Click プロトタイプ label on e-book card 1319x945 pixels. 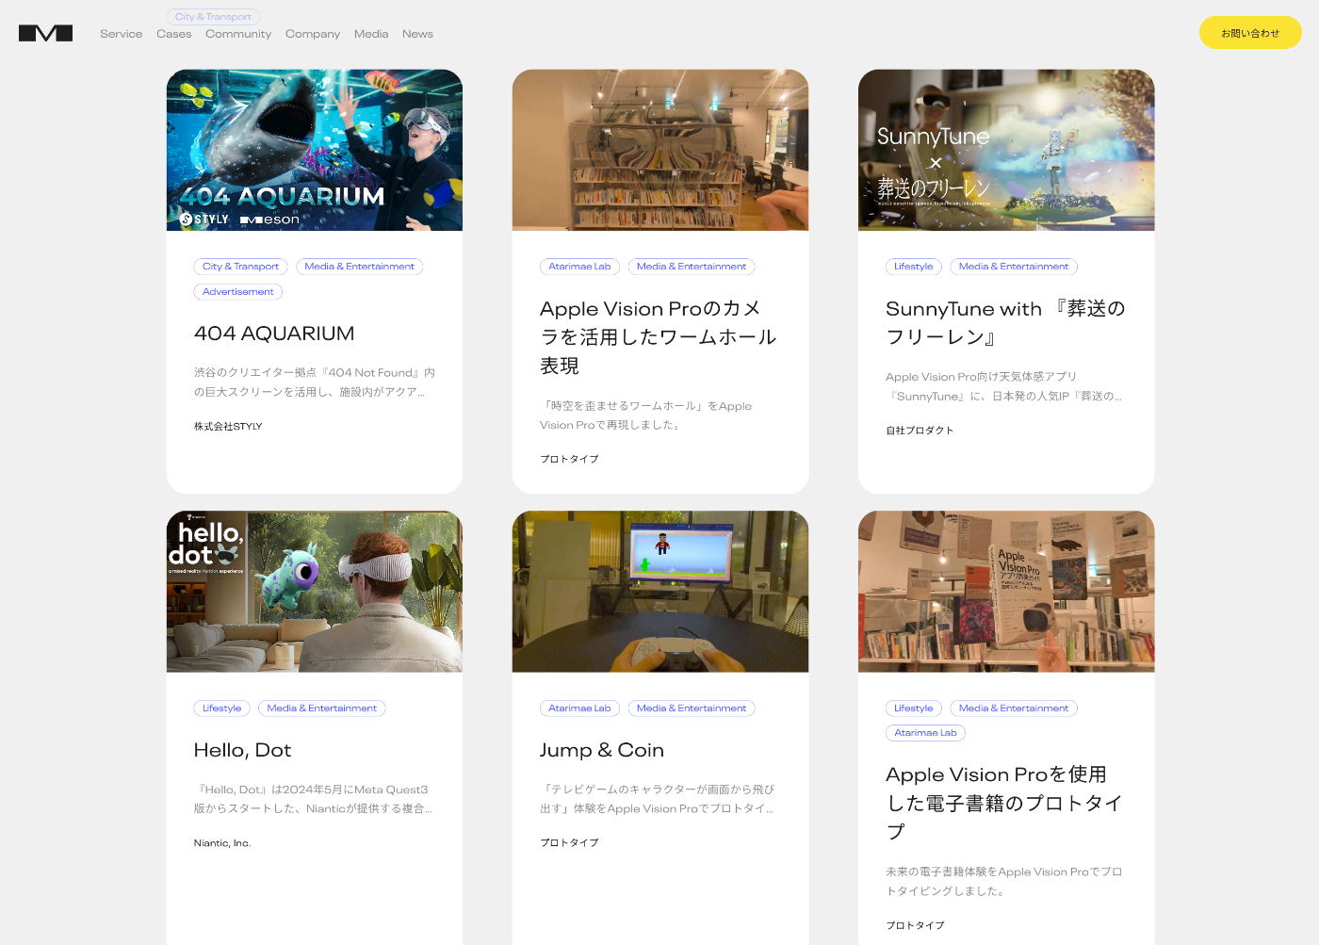tap(915, 926)
